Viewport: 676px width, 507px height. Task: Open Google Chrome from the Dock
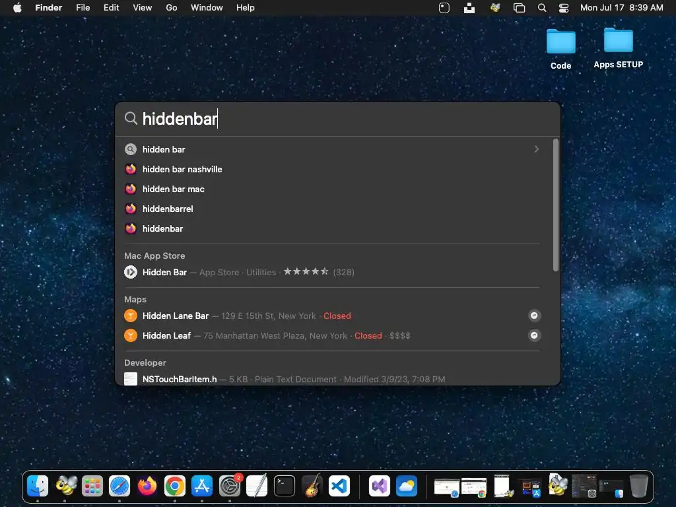174,487
